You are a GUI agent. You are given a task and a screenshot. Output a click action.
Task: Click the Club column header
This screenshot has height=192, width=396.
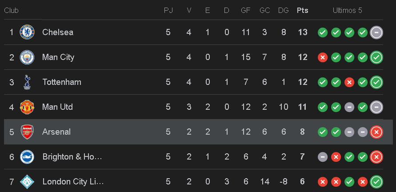11,10
